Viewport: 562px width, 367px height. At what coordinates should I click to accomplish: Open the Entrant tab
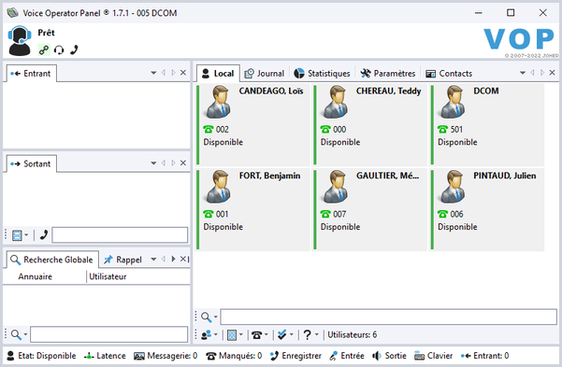[x=31, y=74]
